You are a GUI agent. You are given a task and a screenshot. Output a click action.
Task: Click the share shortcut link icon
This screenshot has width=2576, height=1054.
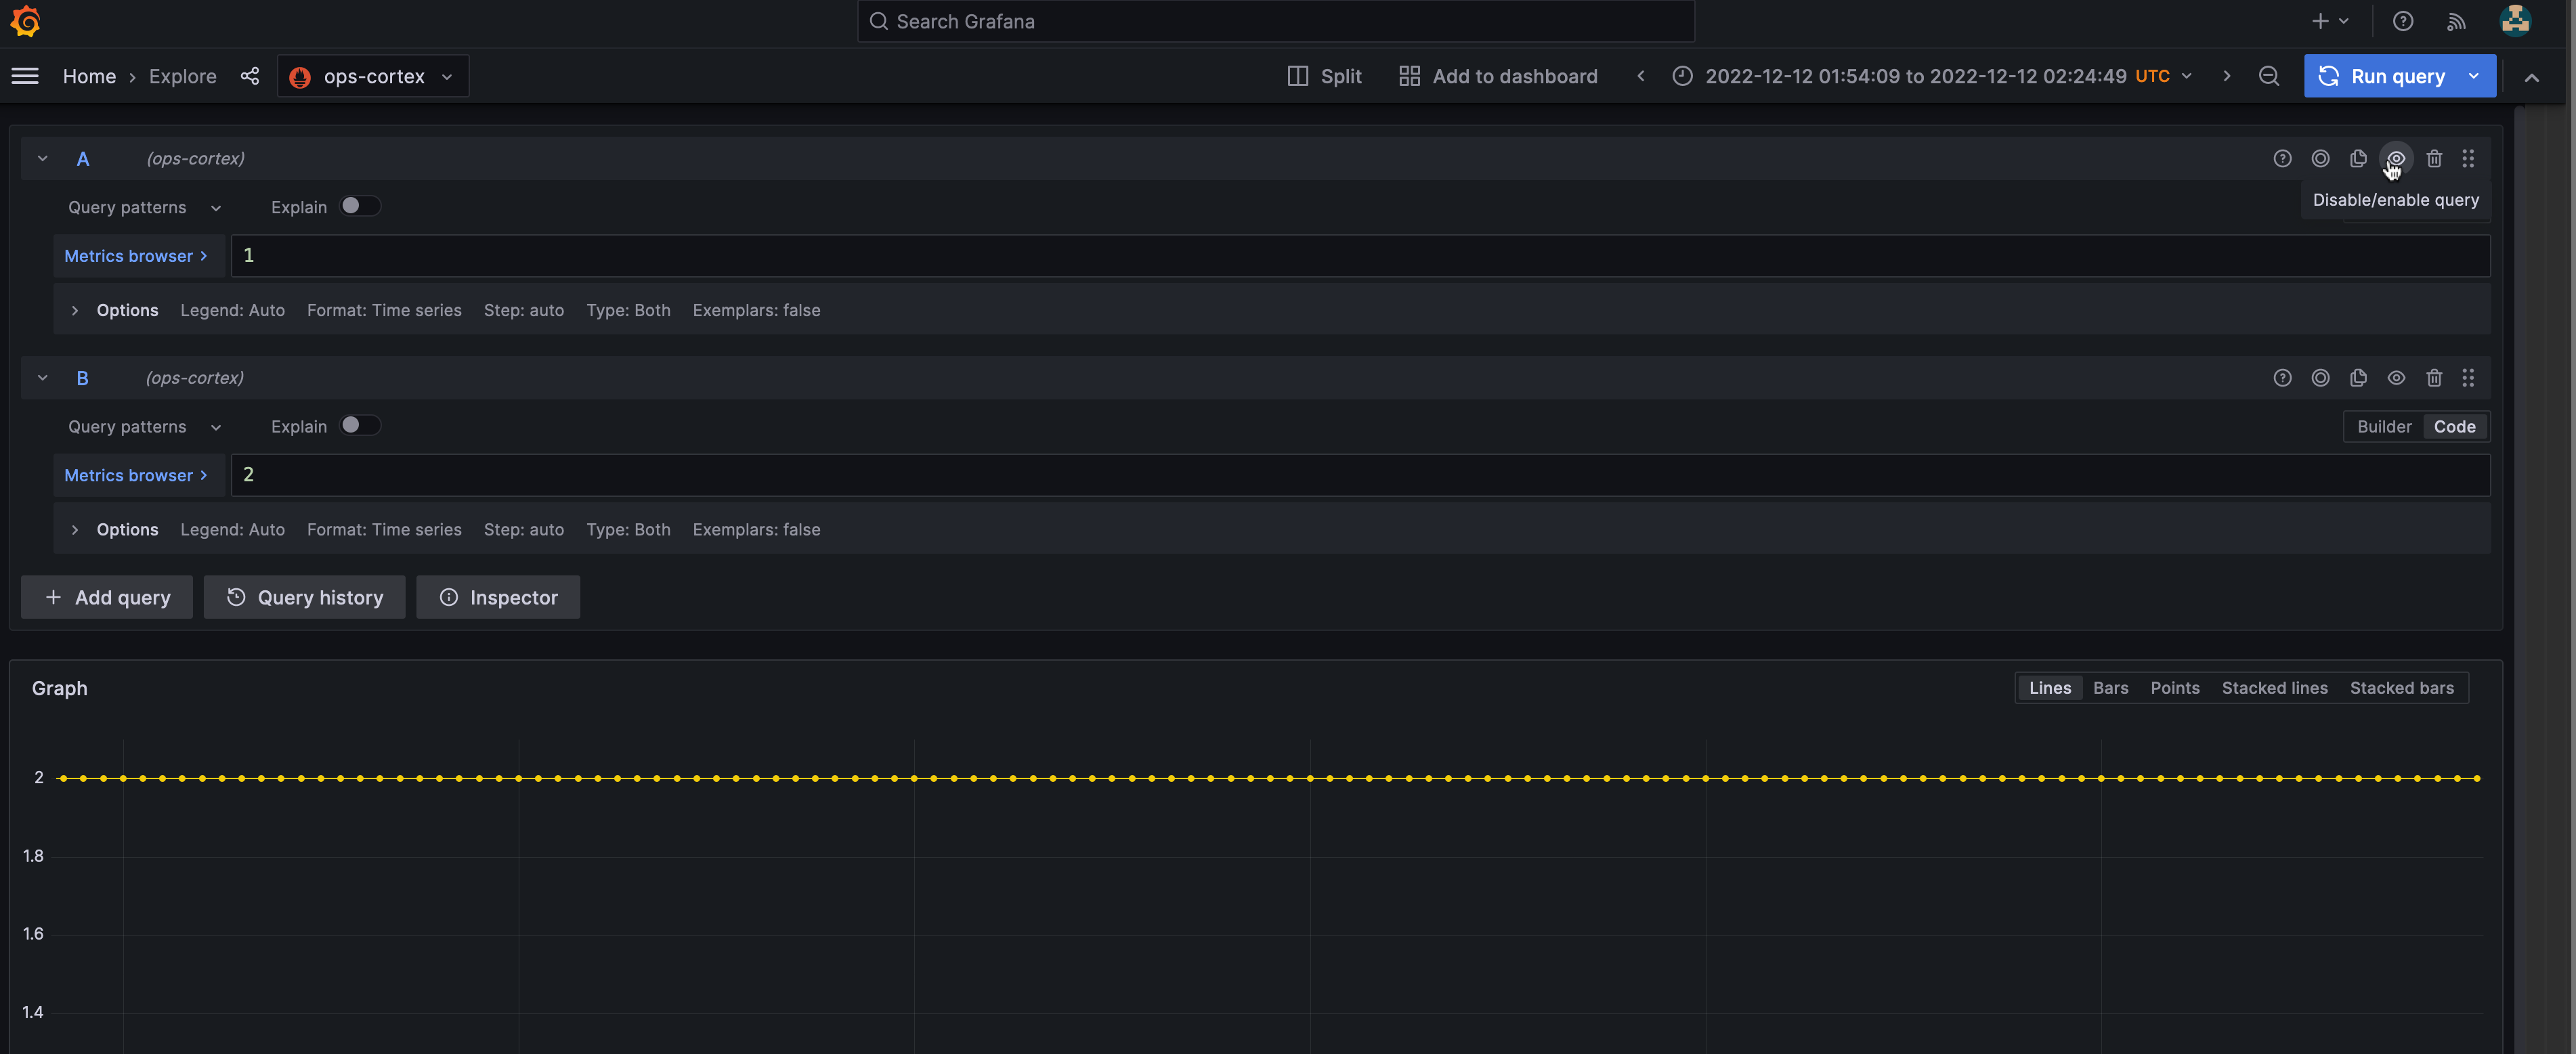coord(250,76)
